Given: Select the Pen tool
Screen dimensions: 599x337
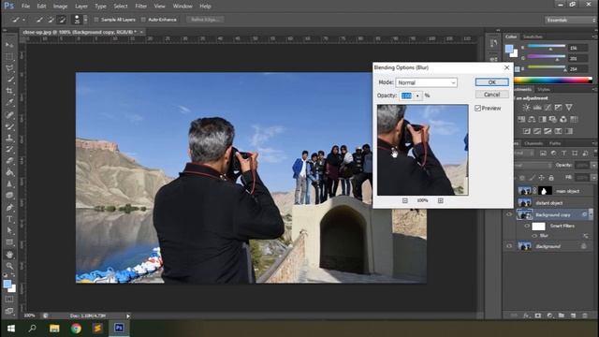Looking at the screenshot, I should click(9, 208).
